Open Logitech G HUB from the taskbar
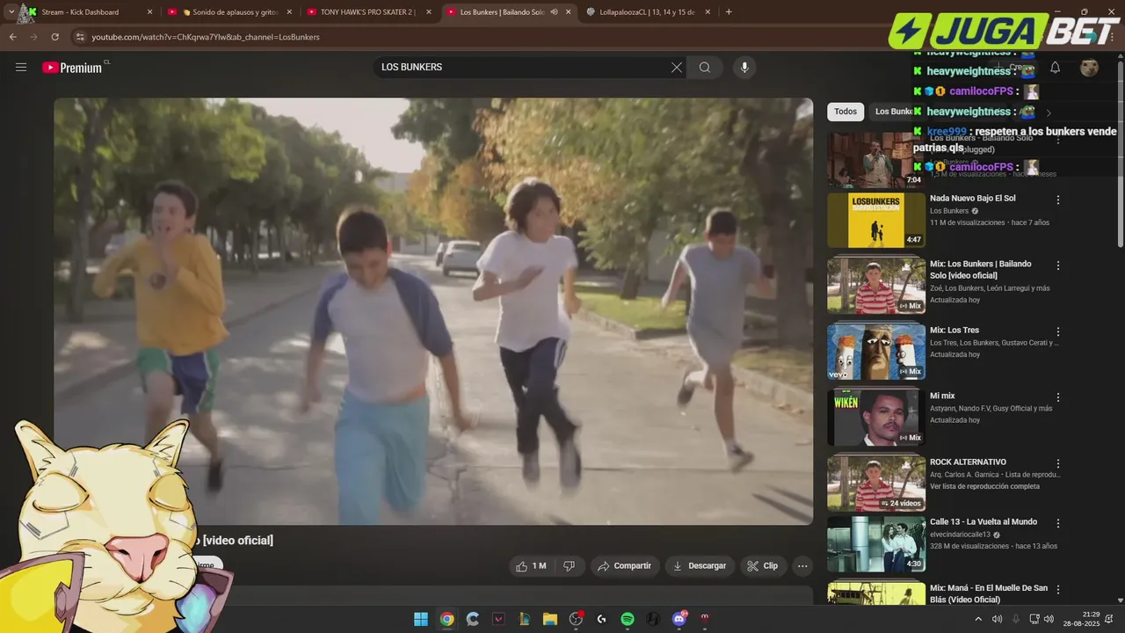 point(601,619)
